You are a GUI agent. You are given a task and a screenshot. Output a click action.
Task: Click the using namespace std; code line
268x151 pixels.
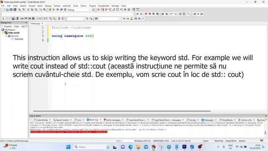pos(72,36)
